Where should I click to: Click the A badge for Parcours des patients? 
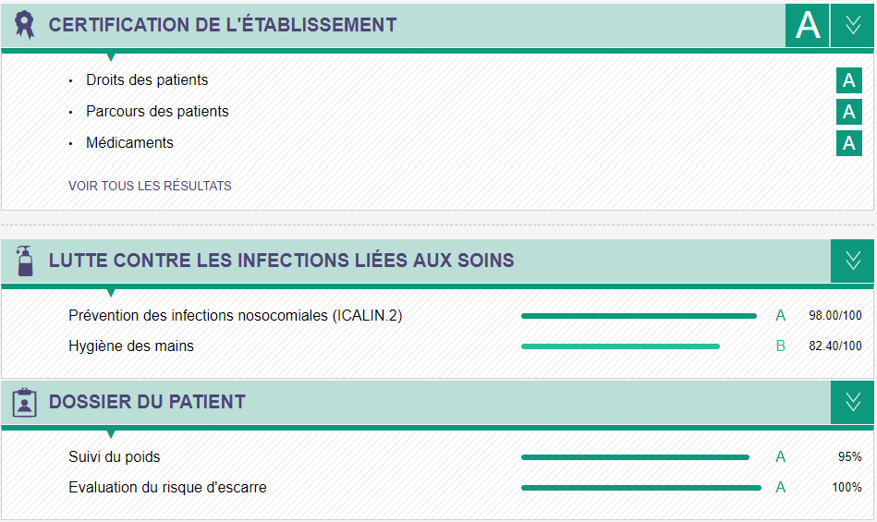[x=848, y=112]
